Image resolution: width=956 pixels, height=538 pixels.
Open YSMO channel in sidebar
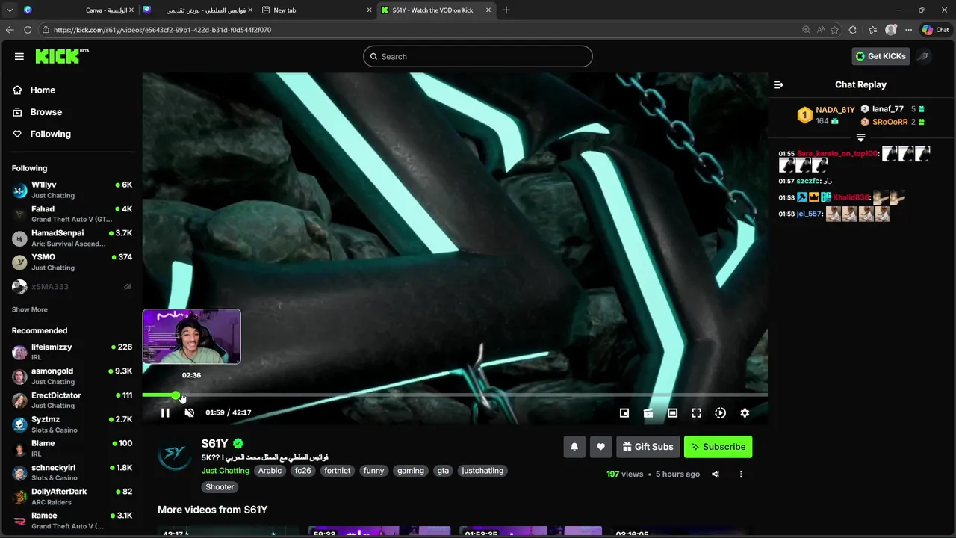coord(72,262)
